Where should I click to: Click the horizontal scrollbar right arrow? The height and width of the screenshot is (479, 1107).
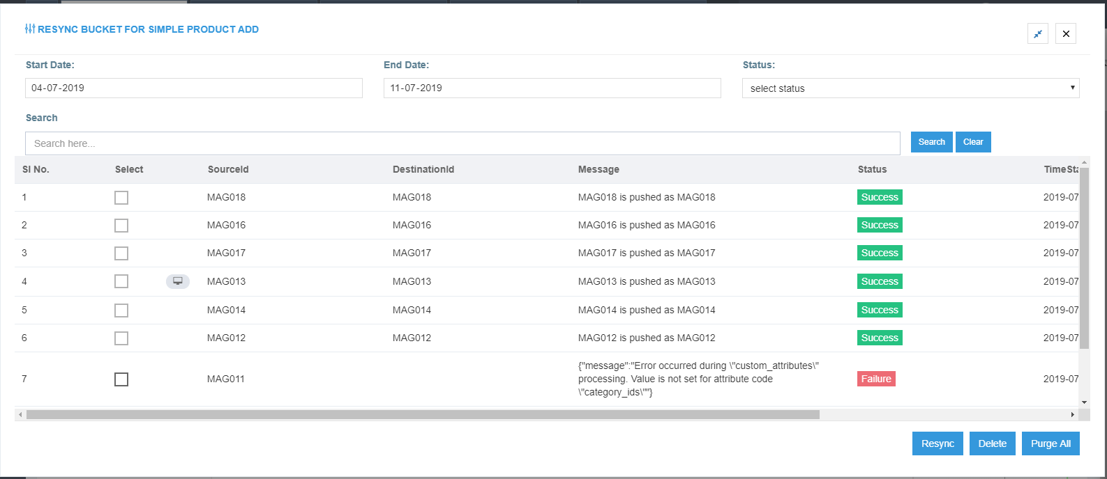click(x=1072, y=415)
